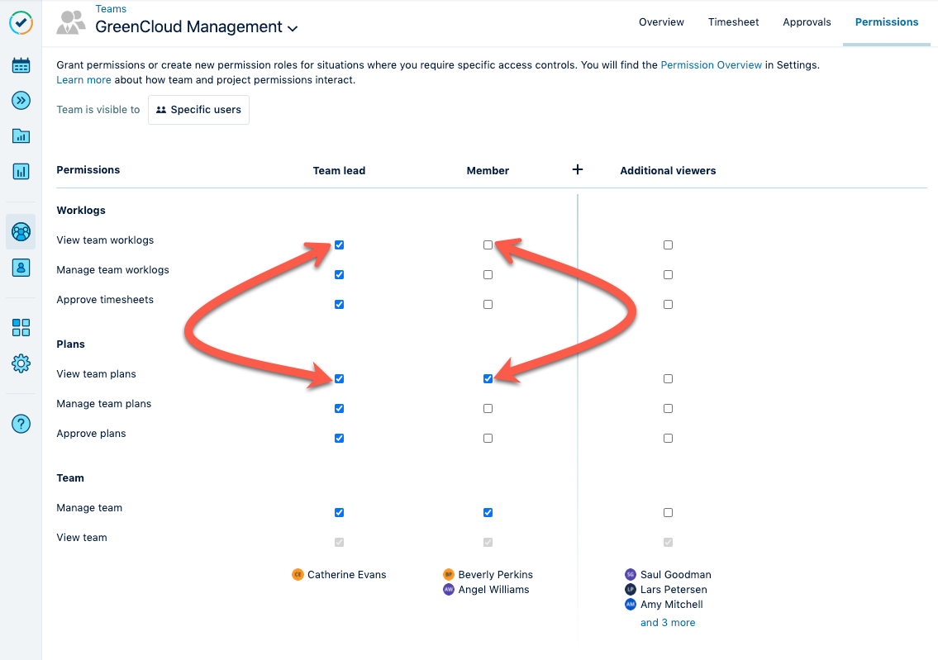Screen dimensions: 938x660
Task: Open Settings gear icon in sidebar
Action: (21, 363)
